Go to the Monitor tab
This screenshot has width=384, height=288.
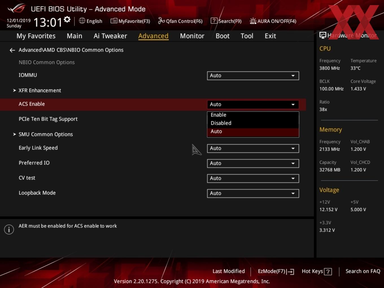[x=192, y=36]
